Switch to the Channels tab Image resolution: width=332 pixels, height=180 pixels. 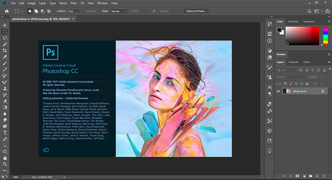click(x=293, y=62)
